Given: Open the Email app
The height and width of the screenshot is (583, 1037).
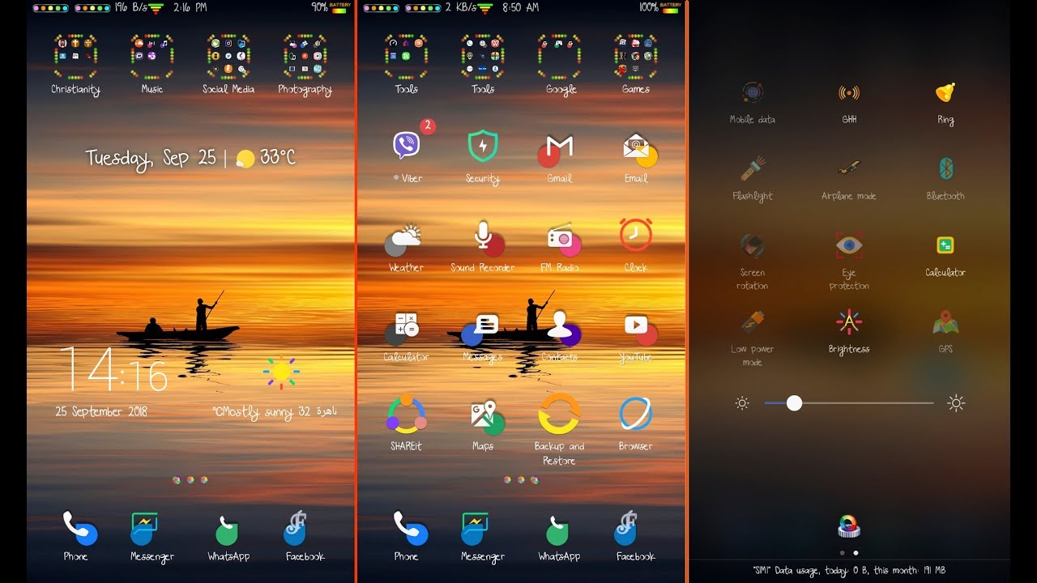Looking at the screenshot, I should [x=638, y=150].
